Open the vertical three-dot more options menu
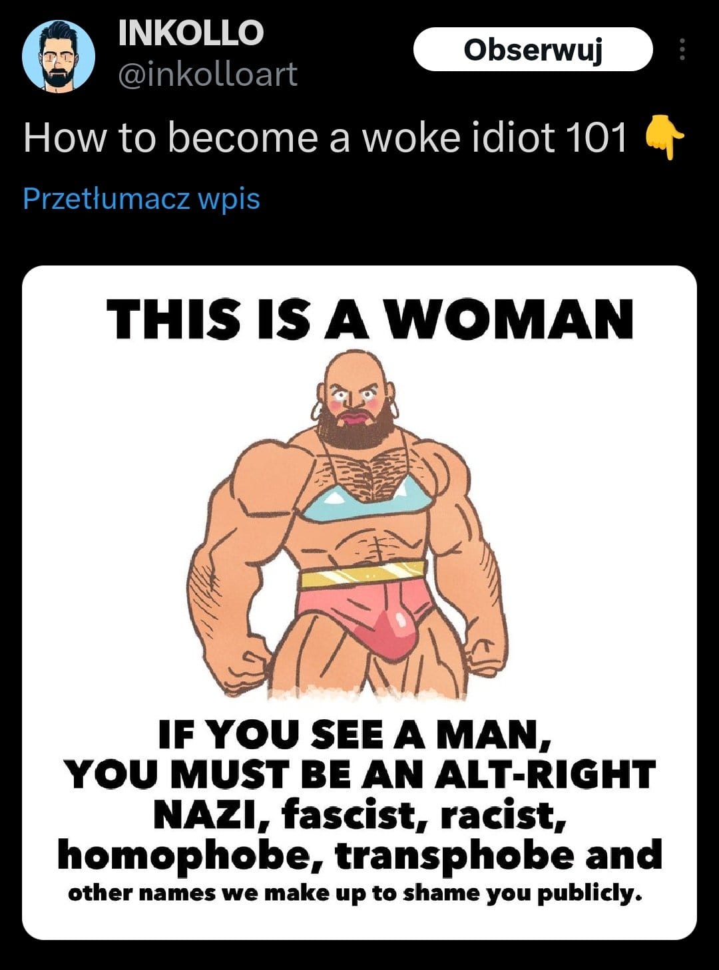This screenshot has width=719, height=970. pyautogui.click(x=682, y=49)
